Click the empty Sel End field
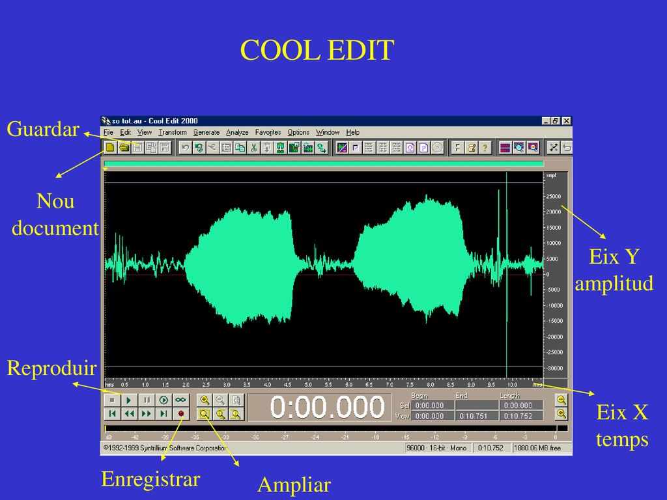The width and height of the screenshot is (667, 500). click(477, 406)
